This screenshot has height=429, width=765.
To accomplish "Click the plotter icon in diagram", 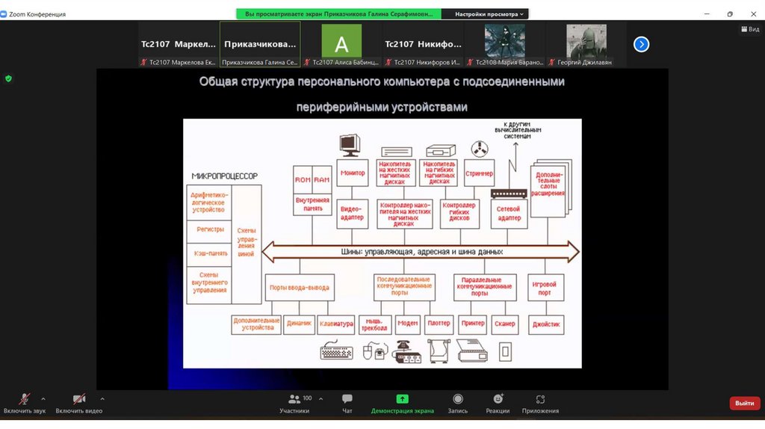I will tap(439, 351).
